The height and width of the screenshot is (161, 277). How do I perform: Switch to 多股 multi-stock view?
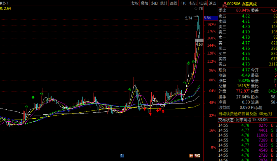tap(154, 3)
